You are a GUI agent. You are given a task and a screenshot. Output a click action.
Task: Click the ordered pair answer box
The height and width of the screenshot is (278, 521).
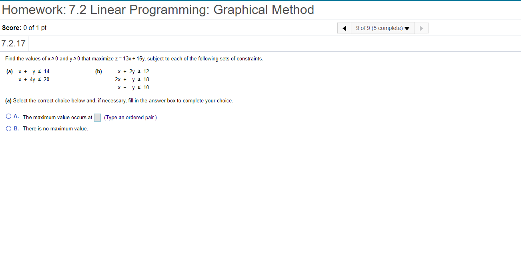tap(97, 117)
